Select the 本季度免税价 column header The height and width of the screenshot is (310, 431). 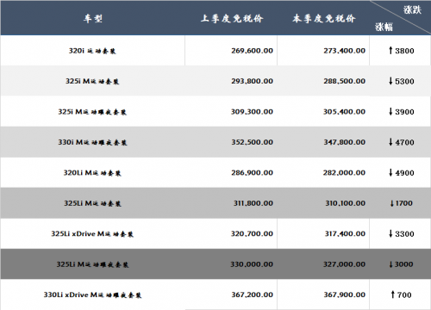(324, 19)
